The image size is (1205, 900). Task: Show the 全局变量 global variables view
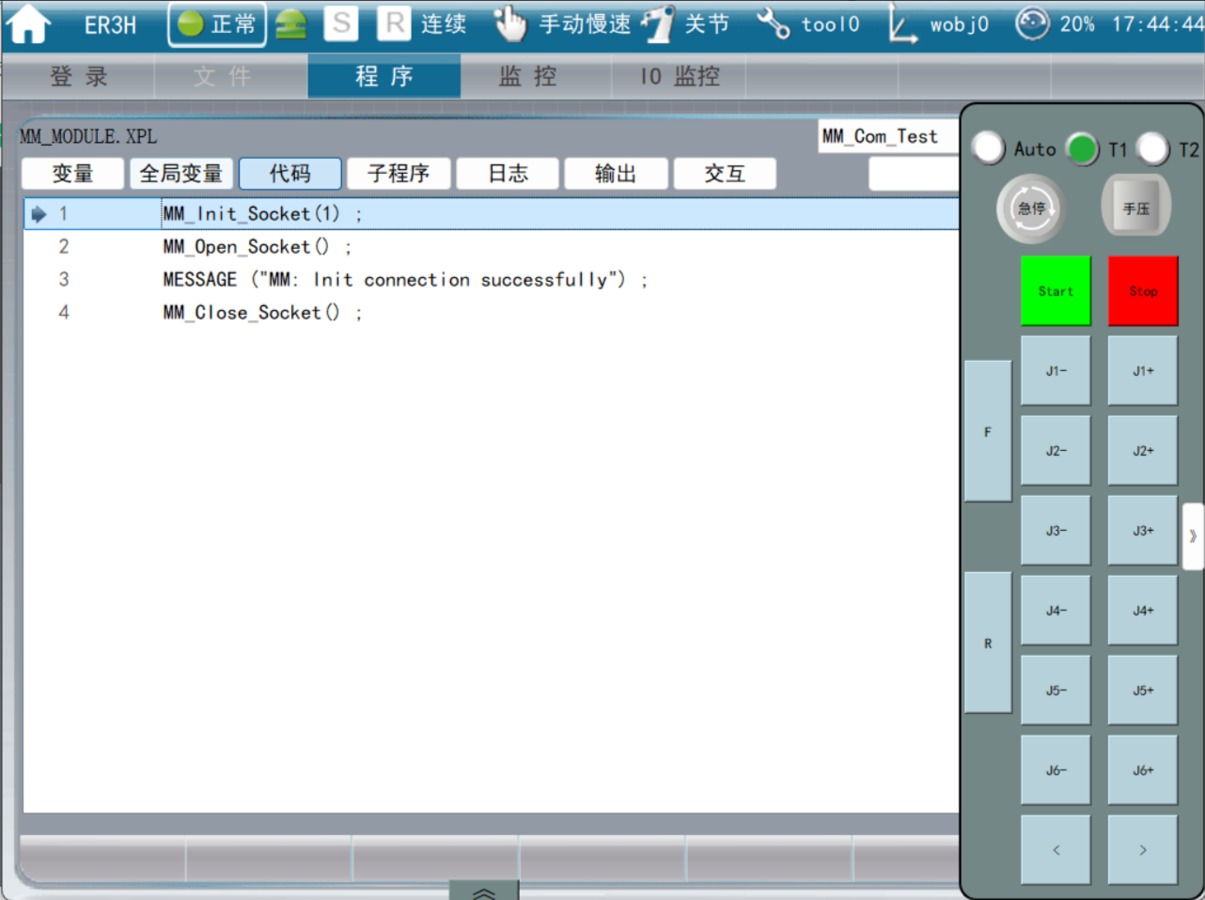tap(181, 174)
